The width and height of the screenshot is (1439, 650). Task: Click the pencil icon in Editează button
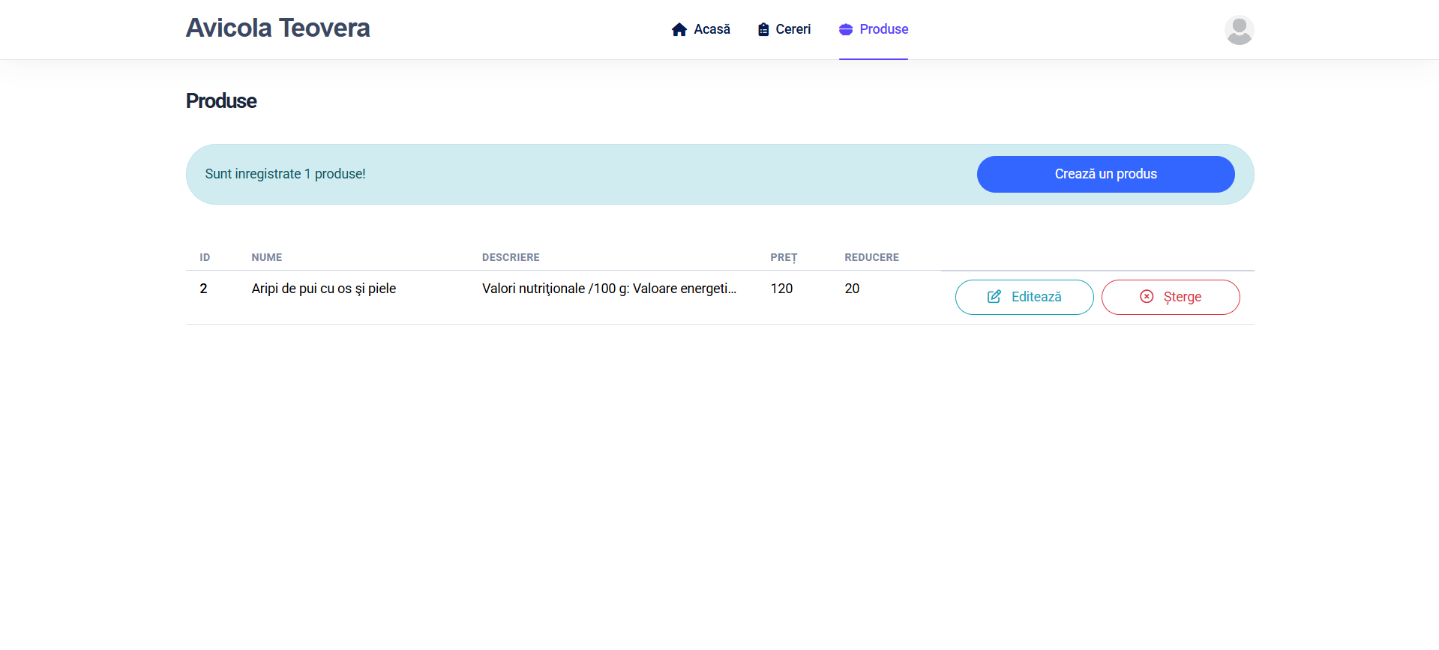[994, 297]
